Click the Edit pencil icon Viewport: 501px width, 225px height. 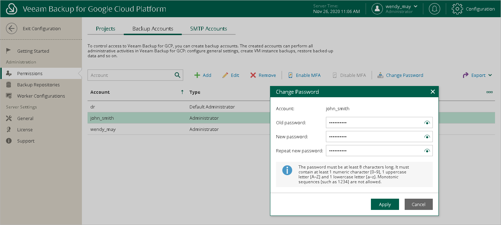click(225, 75)
